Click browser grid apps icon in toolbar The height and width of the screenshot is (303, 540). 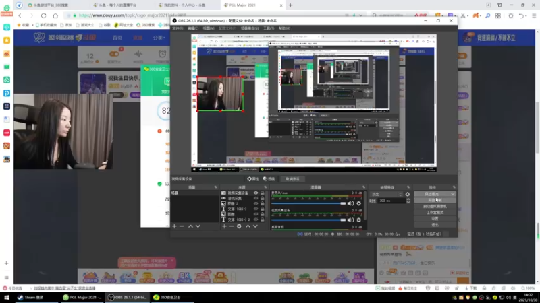[x=498, y=15]
